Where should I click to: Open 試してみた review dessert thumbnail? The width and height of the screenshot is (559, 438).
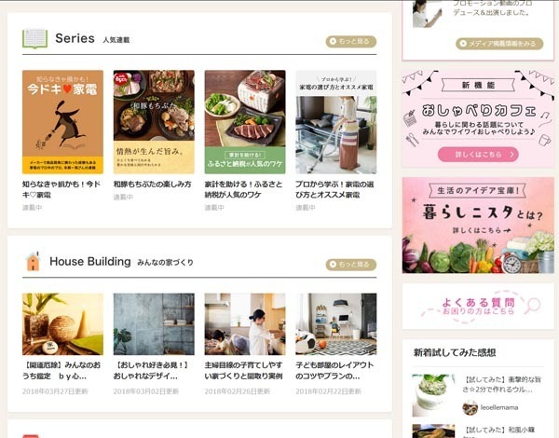point(433,395)
